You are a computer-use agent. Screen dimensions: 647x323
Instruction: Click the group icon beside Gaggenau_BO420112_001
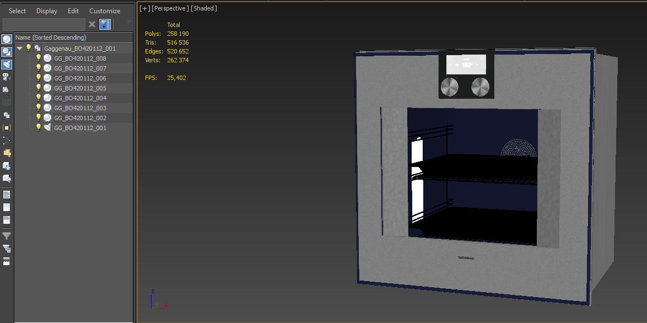click(38, 49)
